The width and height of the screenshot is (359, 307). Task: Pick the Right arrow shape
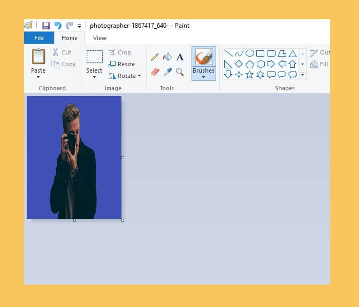pyautogui.click(x=271, y=64)
